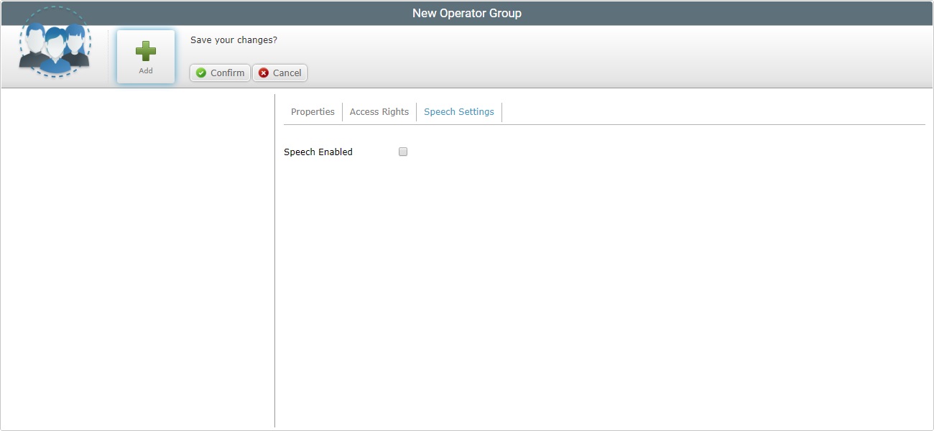Click the Speech Enabled text label
Viewport: 934px width, 431px height.
pyautogui.click(x=318, y=152)
